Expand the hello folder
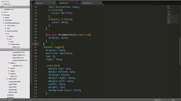 pyautogui.click(x=4, y=18)
